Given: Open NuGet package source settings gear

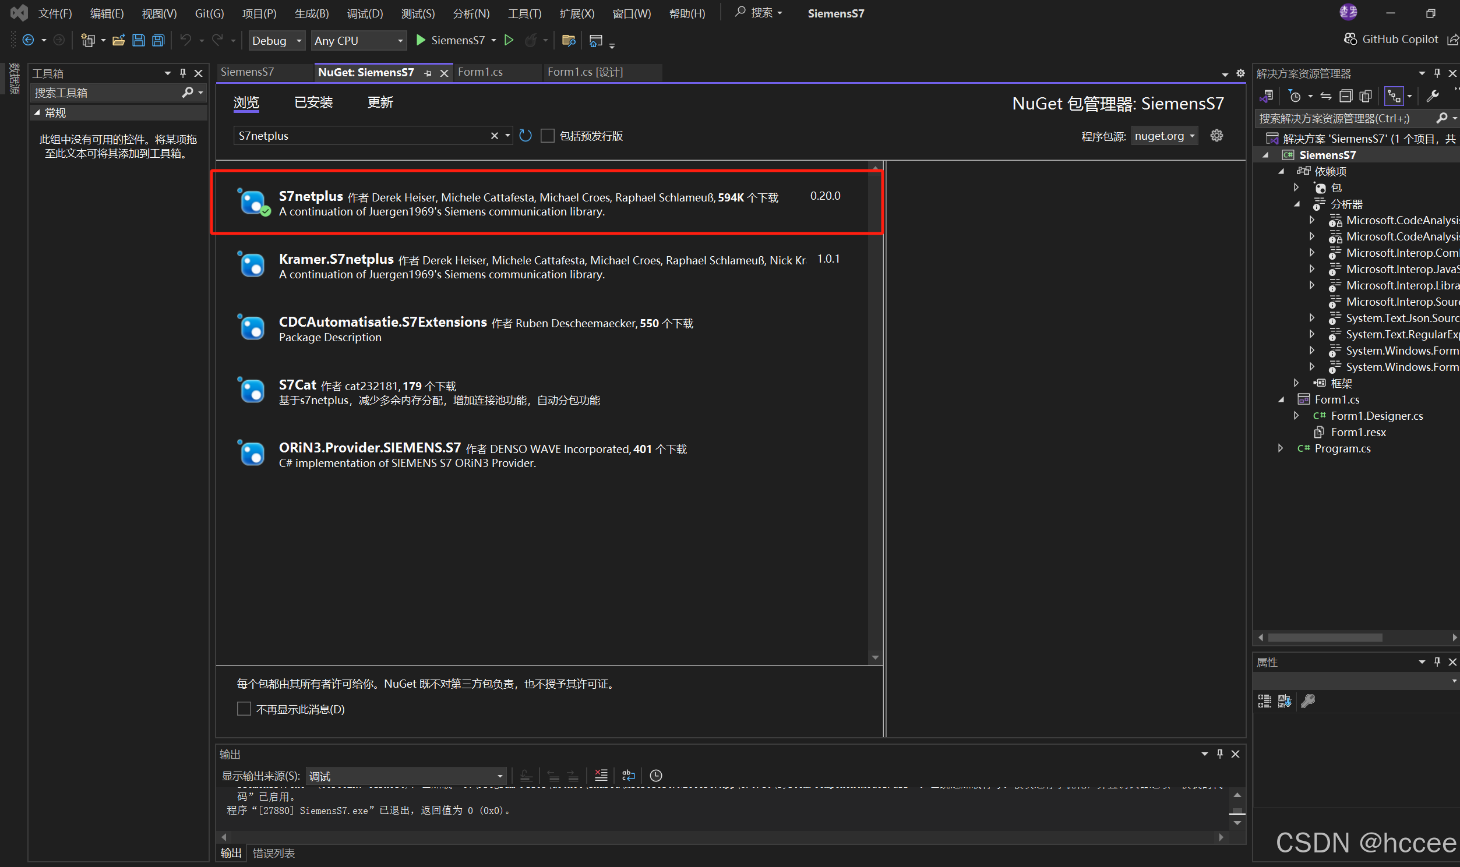Looking at the screenshot, I should [x=1216, y=136].
